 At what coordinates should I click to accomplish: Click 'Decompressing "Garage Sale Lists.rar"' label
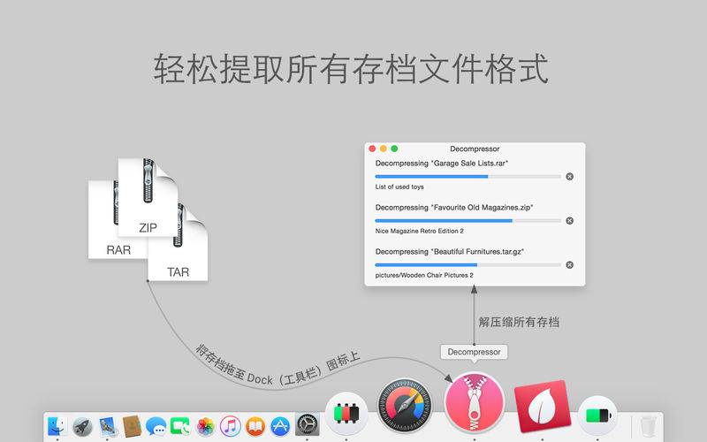tap(442, 164)
